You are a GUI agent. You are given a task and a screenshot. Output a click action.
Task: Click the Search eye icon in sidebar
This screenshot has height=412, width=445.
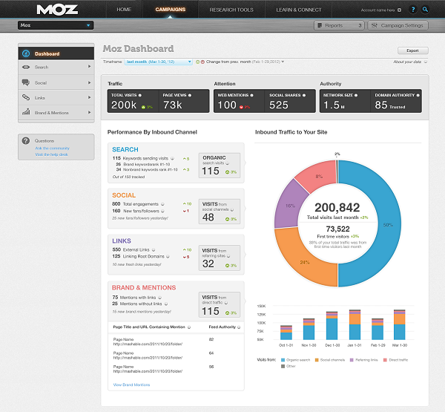point(26,67)
